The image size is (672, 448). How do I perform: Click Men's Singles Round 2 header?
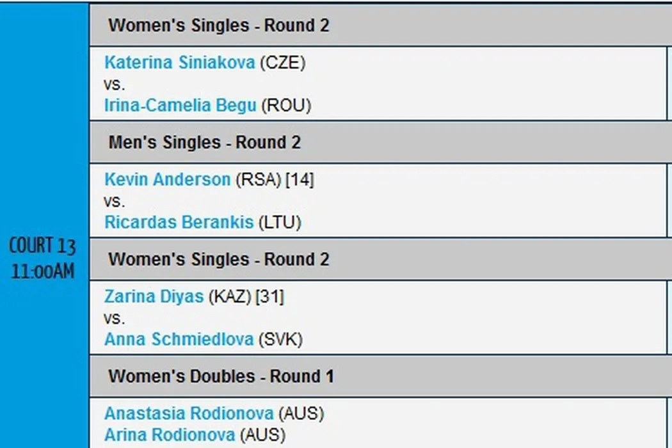[x=204, y=143]
